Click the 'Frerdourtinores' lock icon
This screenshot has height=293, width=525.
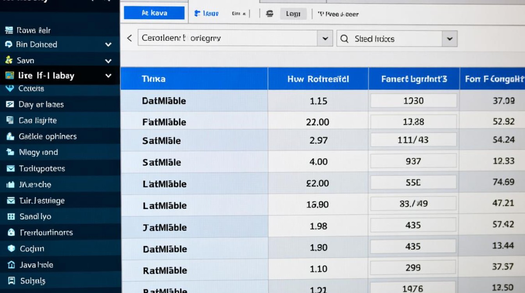tap(11, 232)
